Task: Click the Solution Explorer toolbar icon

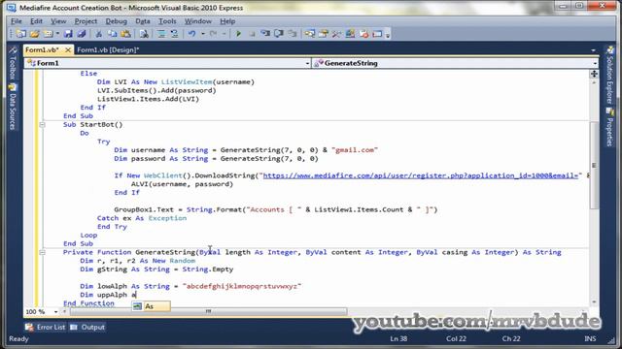Action: [x=310, y=34]
